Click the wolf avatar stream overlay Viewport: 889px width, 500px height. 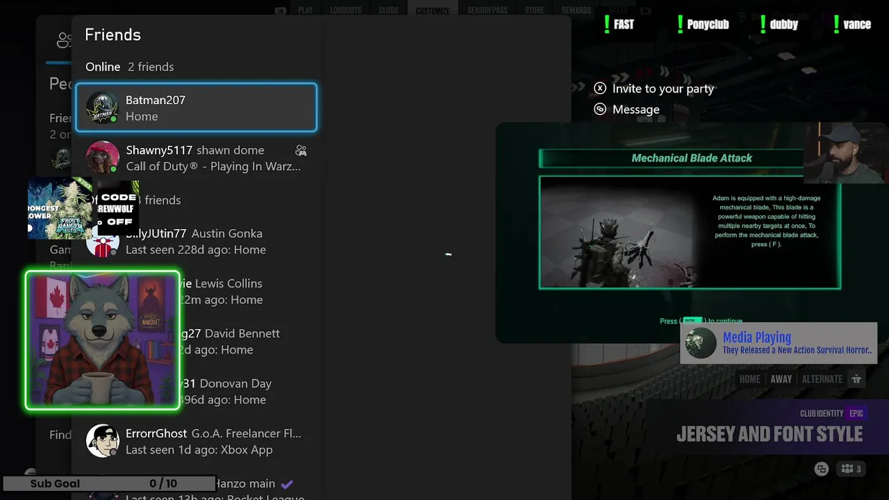tap(102, 340)
